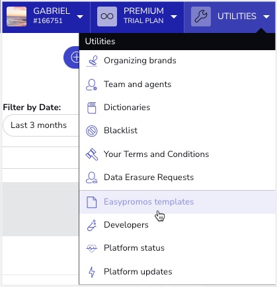The height and width of the screenshot is (287, 277).
Task: Click the user-gear icon for Team and agents
Action: [x=91, y=84]
